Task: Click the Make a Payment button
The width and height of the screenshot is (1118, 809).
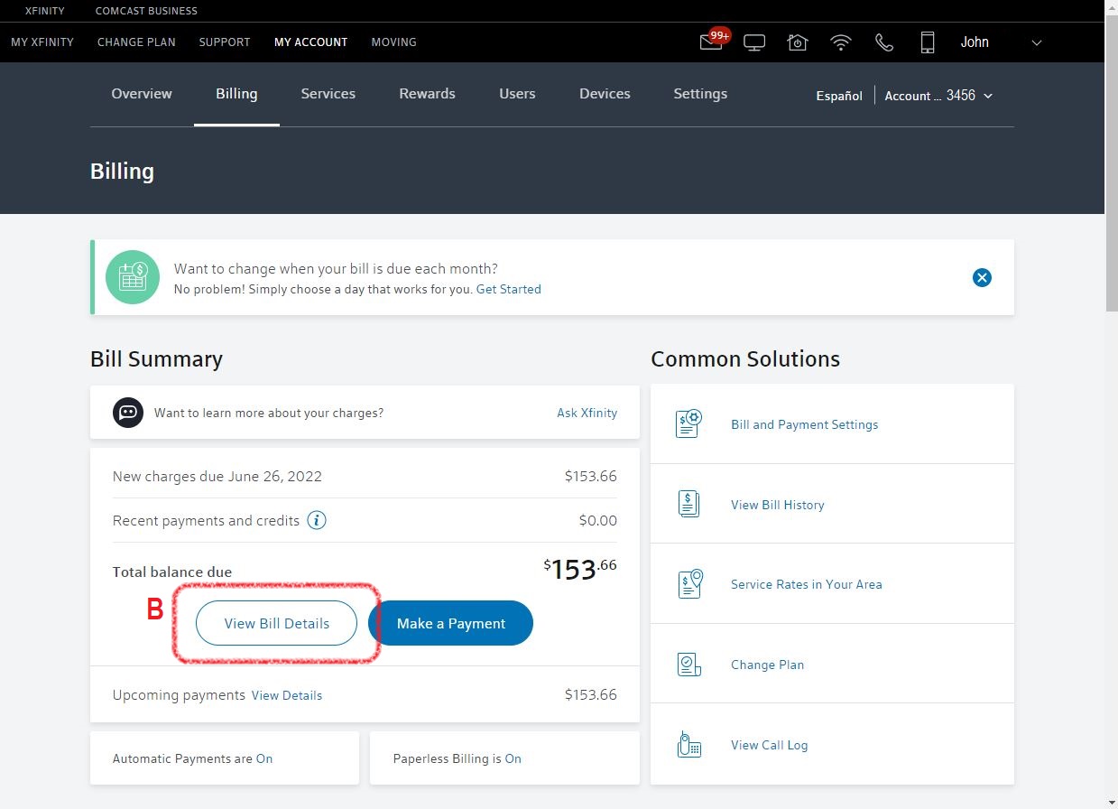Action: click(x=450, y=623)
